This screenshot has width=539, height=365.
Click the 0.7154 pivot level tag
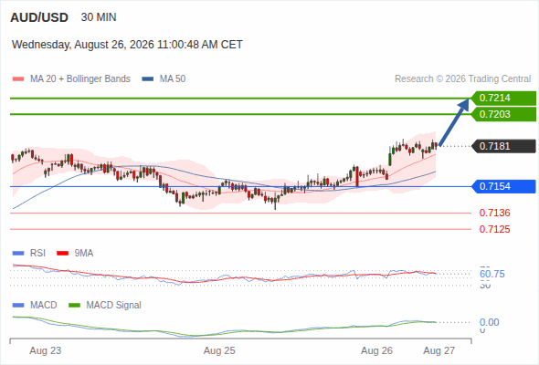503,186
